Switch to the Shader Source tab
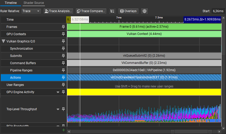This screenshot has width=226, height=134. coord(34,3)
